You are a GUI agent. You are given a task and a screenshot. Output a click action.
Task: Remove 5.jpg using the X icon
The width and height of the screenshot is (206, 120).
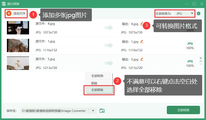click(x=201, y=58)
